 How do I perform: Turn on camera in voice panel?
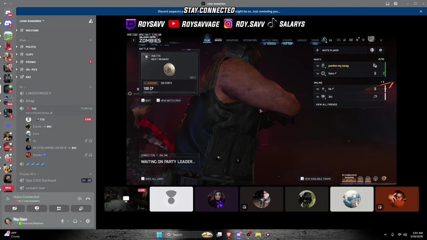15,208
